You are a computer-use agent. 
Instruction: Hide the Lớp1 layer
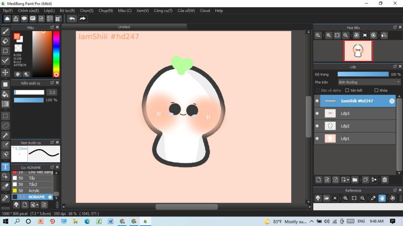(x=317, y=139)
